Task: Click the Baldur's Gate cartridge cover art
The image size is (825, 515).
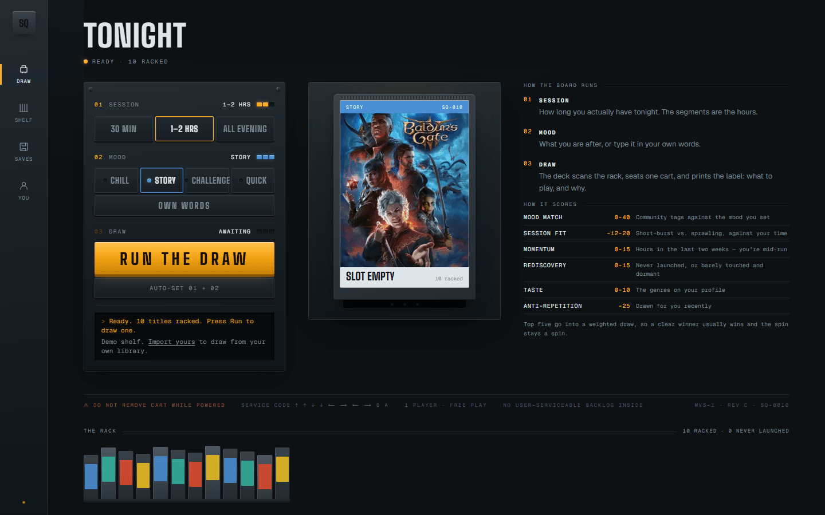Action: (404, 190)
